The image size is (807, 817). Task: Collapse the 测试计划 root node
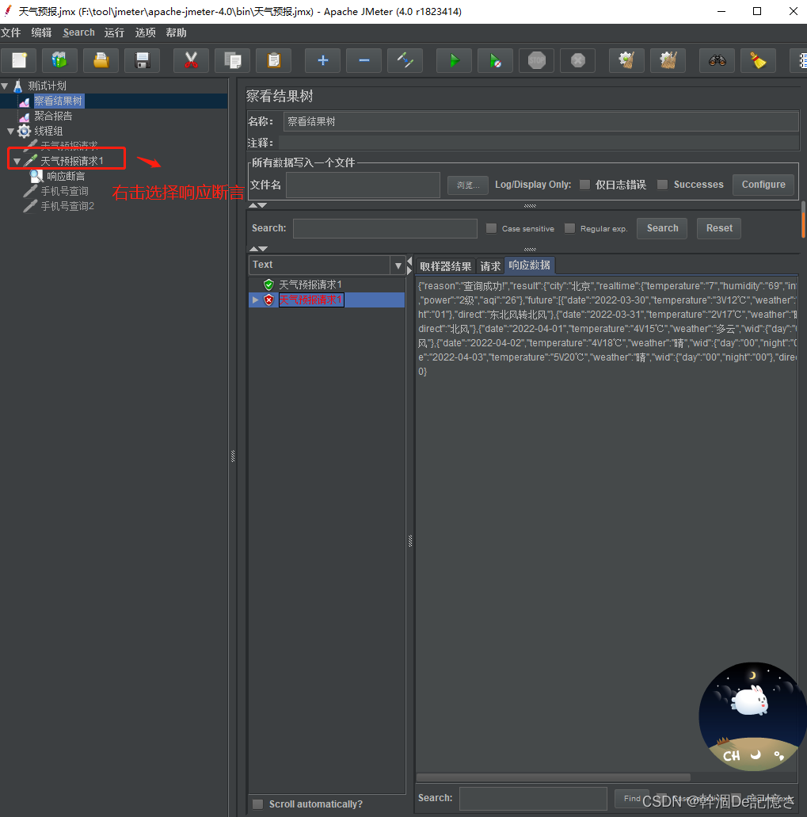(5, 86)
